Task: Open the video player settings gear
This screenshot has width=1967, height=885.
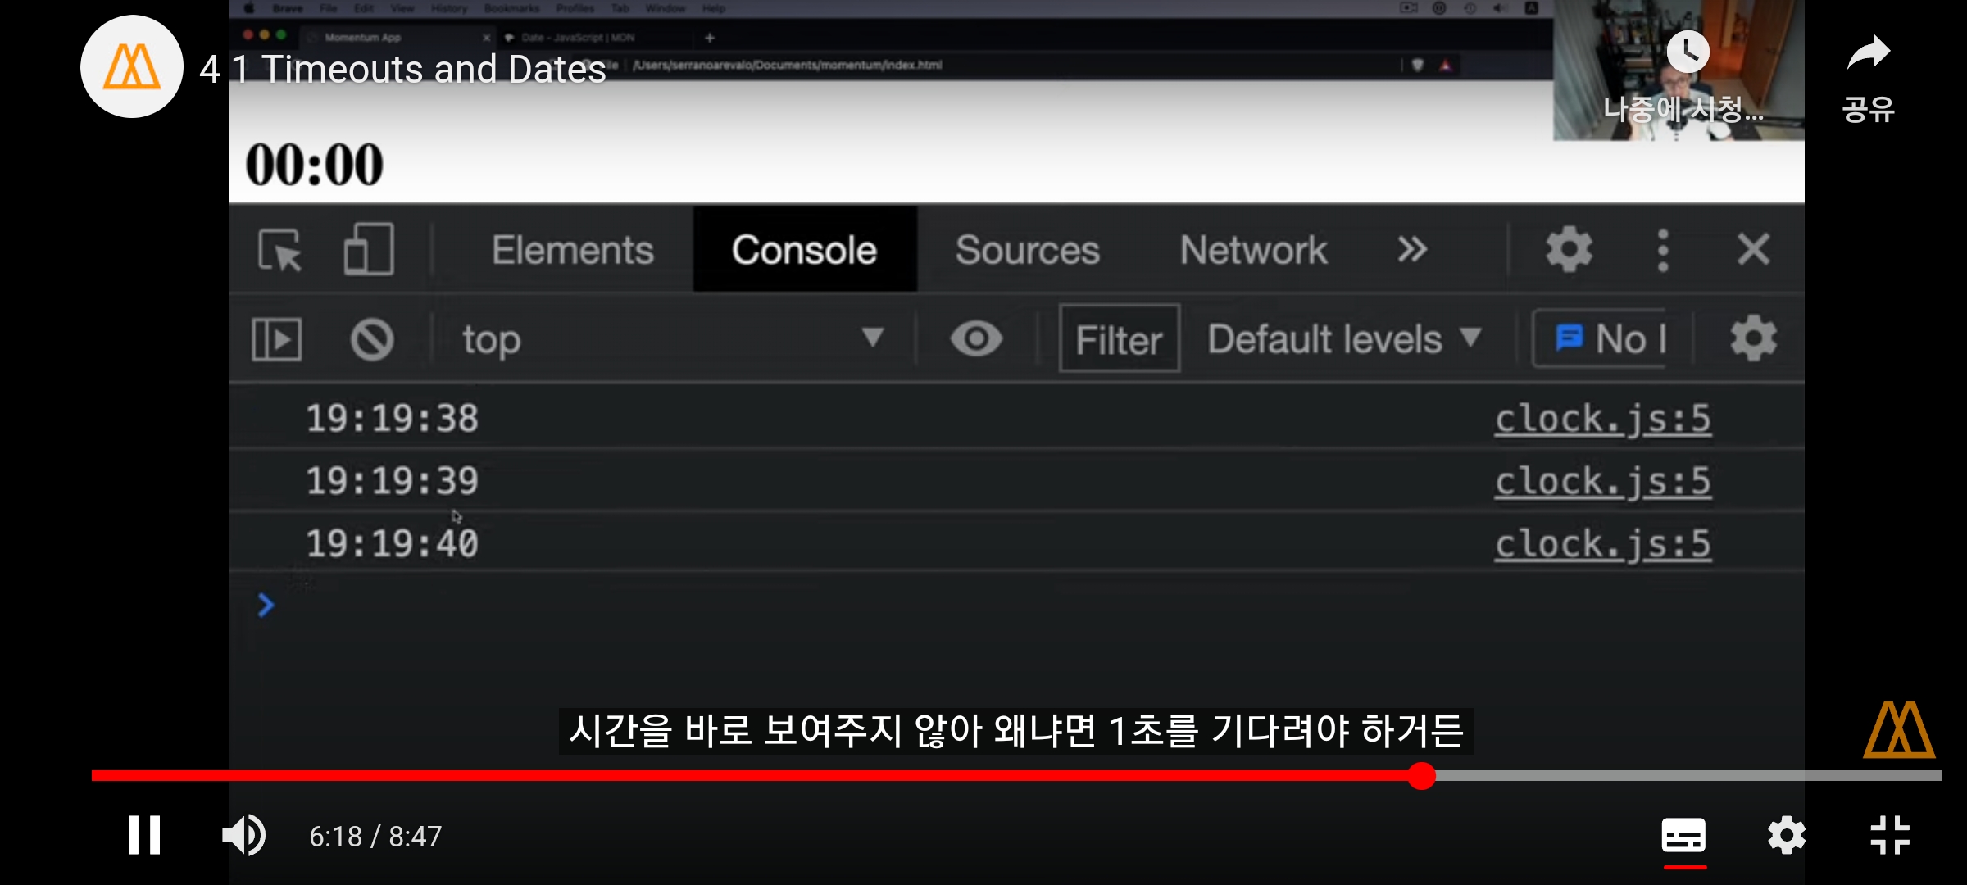Action: (x=1786, y=836)
